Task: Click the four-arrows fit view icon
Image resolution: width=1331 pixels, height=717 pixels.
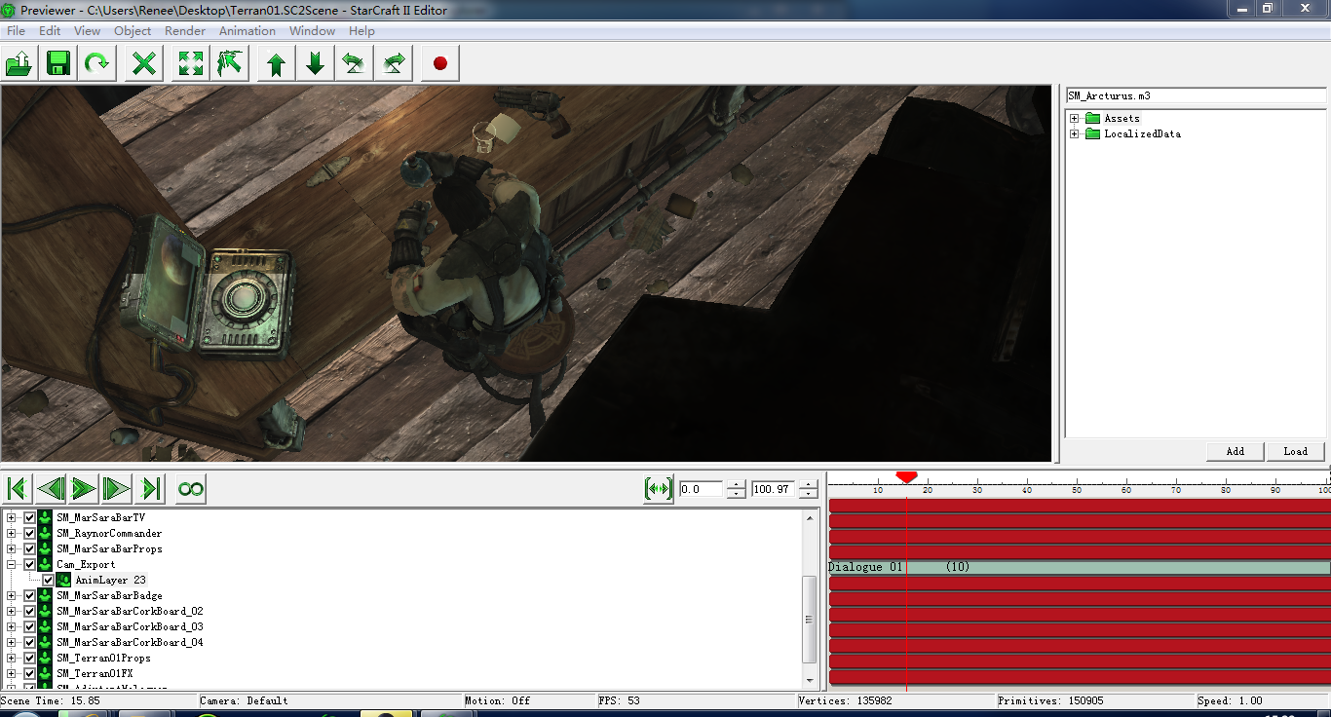Action: (191, 64)
